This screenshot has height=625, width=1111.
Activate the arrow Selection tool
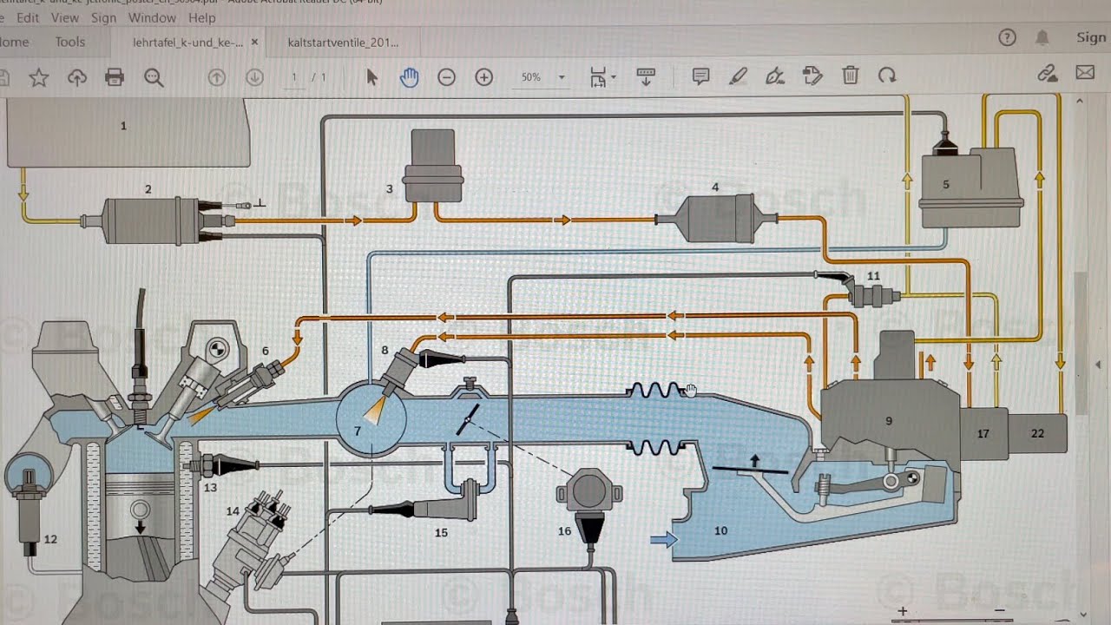click(x=372, y=77)
